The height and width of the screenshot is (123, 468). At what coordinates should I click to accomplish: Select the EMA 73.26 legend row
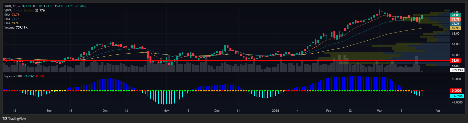coord(12,19)
